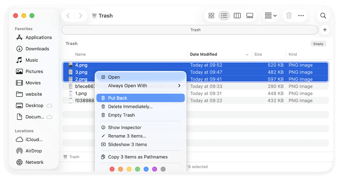Select the 2.png file row

(x=196, y=79)
